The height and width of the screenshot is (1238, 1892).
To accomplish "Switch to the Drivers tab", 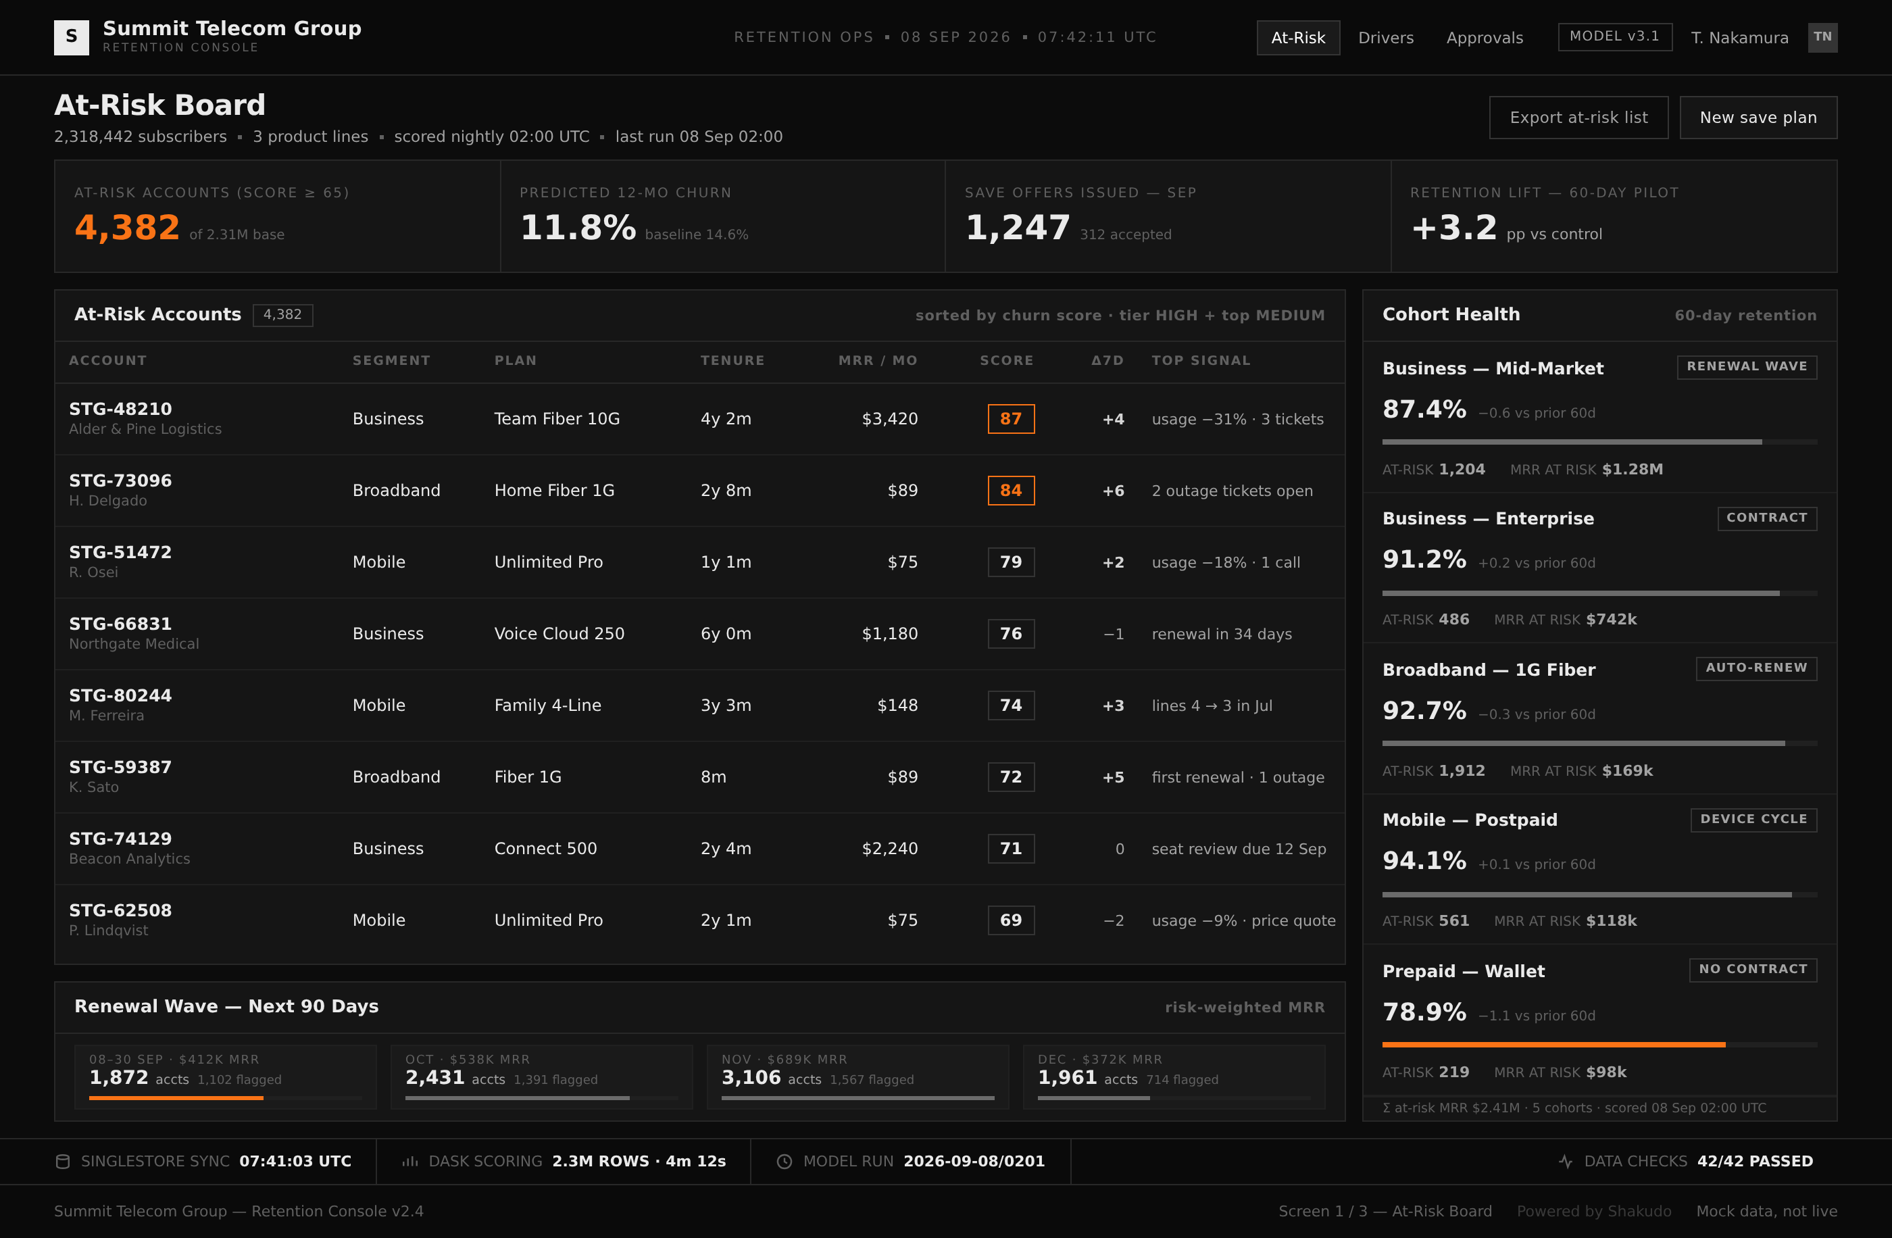I will tap(1386, 37).
